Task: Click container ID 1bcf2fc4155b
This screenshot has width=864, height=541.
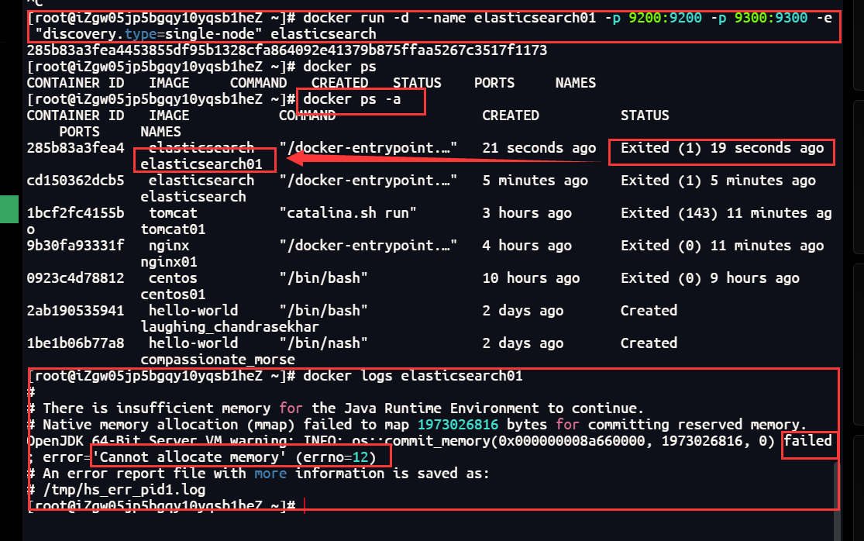Action: (75, 213)
